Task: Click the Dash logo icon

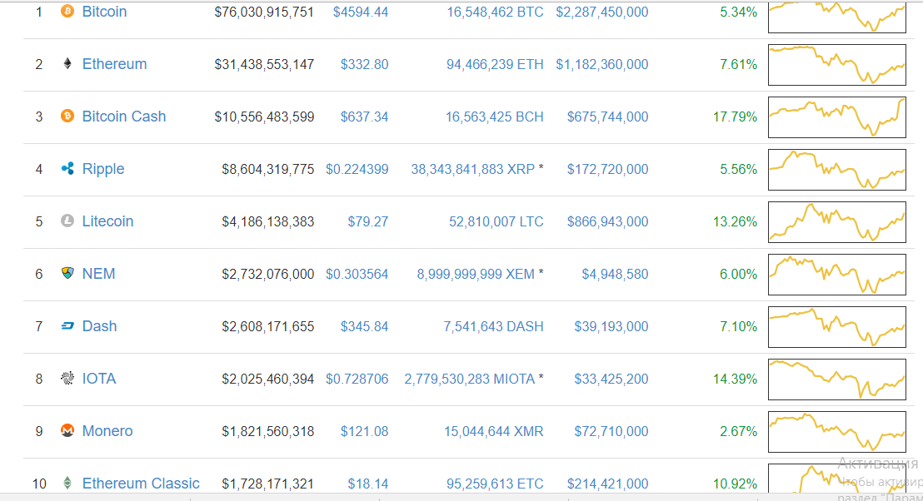Action: tap(67, 326)
